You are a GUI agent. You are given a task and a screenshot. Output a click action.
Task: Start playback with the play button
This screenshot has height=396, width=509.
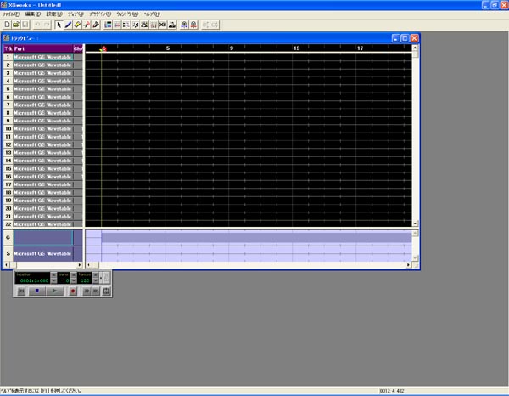coord(54,291)
